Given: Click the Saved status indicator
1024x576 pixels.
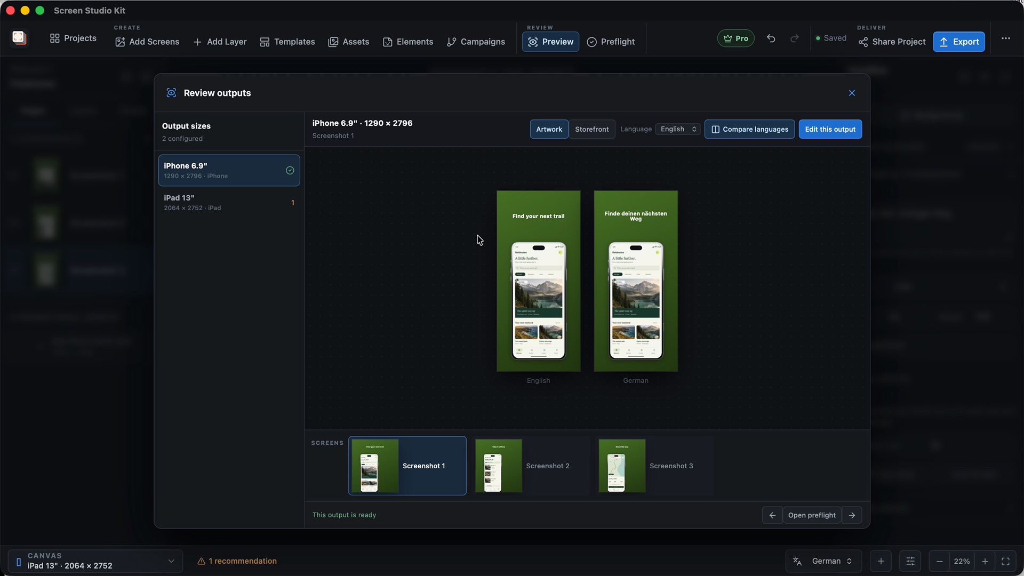Looking at the screenshot, I should pos(831,38).
